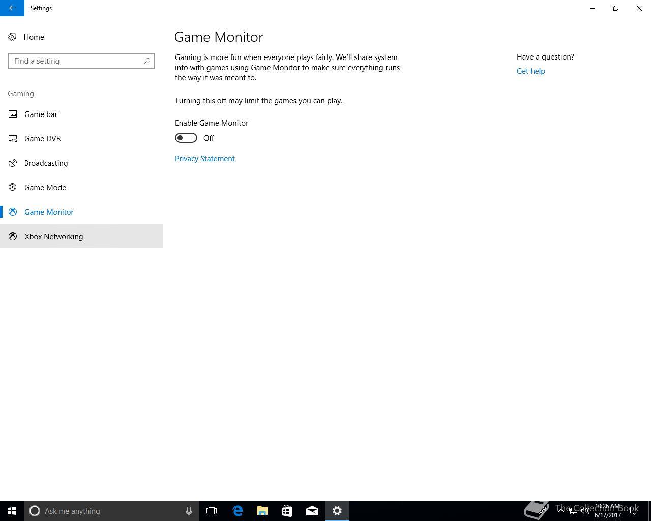This screenshot has width=651, height=521.
Task: Show hidden system tray icons
Action: tap(561, 510)
